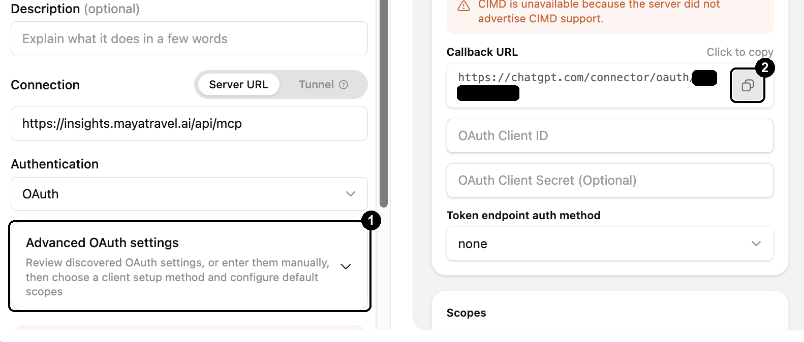This screenshot has width=804, height=342.
Task: Click the server URL input field
Action: click(x=189, y=123)
